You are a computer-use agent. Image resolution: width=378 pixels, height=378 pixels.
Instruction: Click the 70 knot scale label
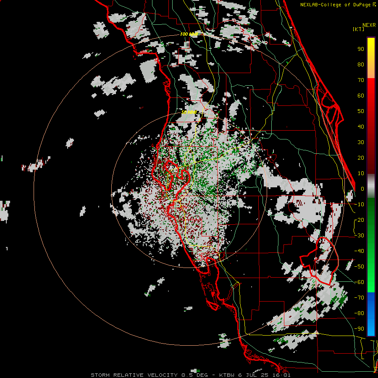(361, 80)
